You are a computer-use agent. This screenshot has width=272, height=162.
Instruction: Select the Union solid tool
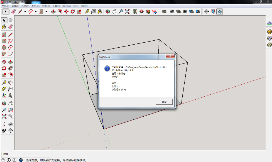pos(178,12)
